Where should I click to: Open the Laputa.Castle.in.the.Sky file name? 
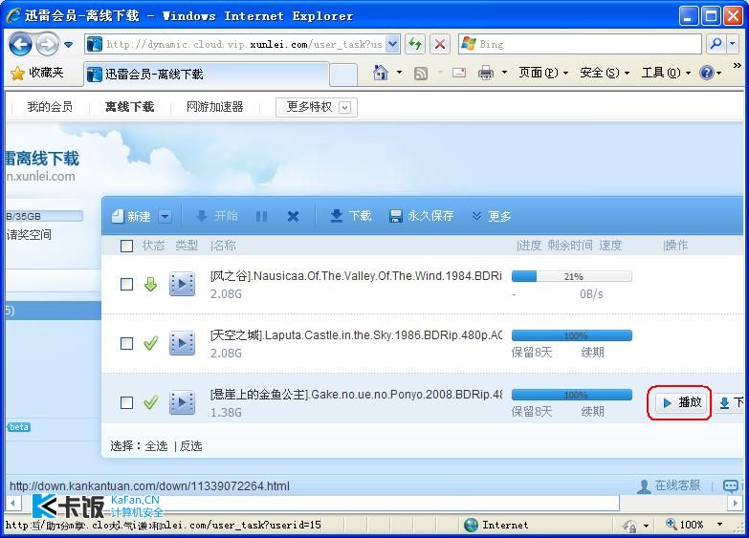pos(356,335)
